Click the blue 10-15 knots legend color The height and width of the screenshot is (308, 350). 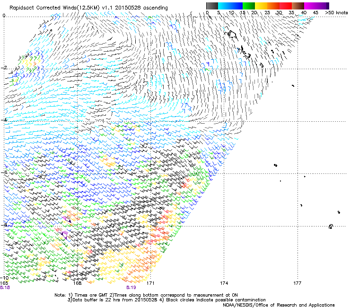pos(236,6)
